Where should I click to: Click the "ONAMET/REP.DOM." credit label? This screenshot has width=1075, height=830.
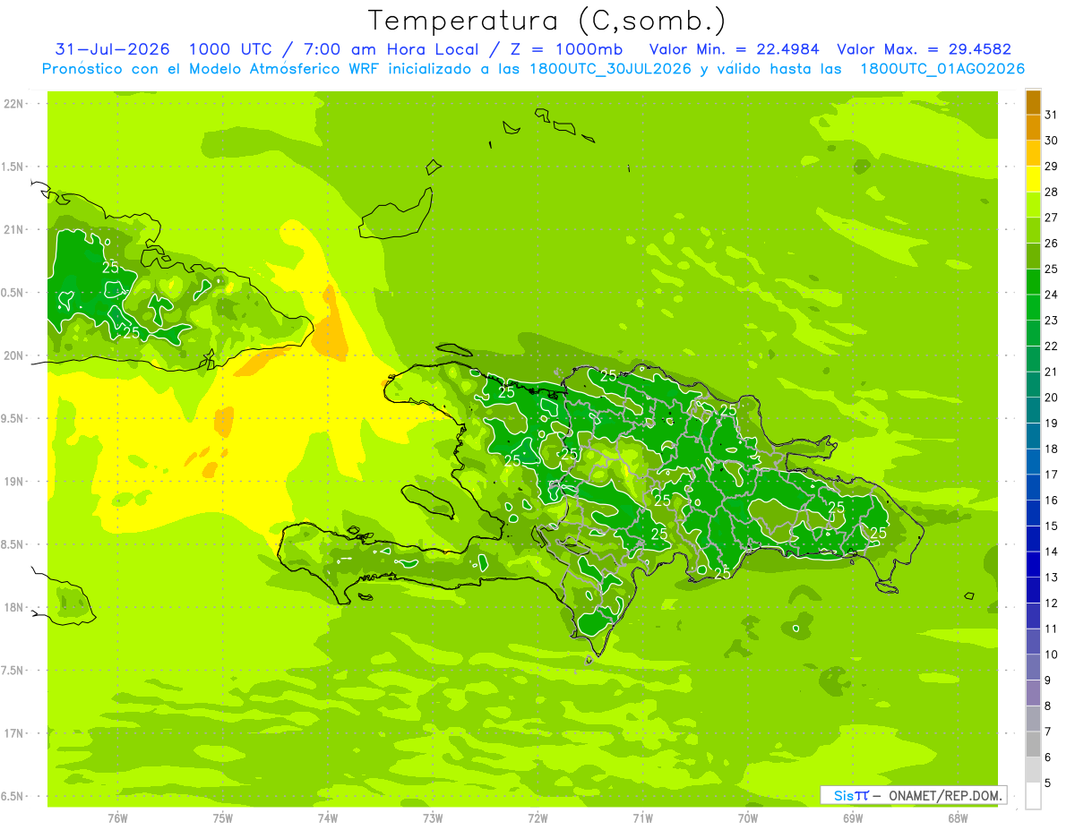tap(946, 795)
